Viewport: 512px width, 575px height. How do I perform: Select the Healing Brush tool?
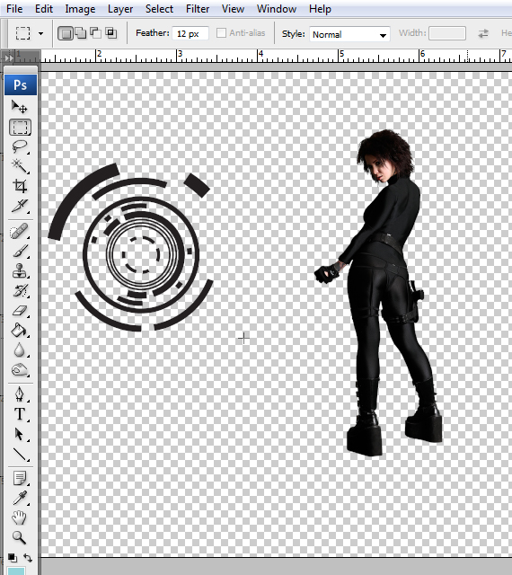pos(20,232)
